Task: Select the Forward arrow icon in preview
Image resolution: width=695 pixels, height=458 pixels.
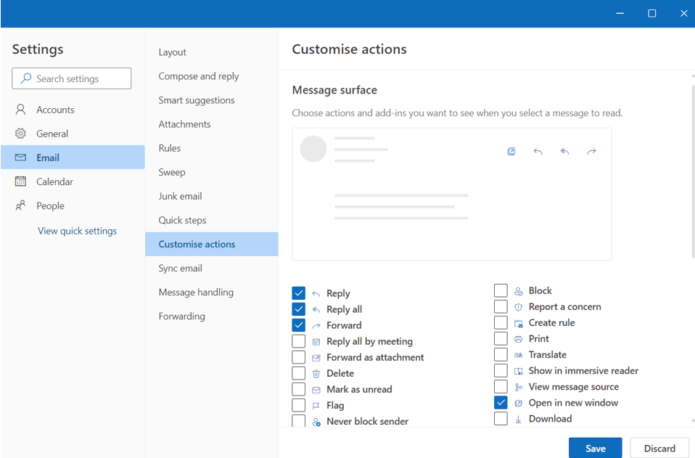Action: [591, 151]
